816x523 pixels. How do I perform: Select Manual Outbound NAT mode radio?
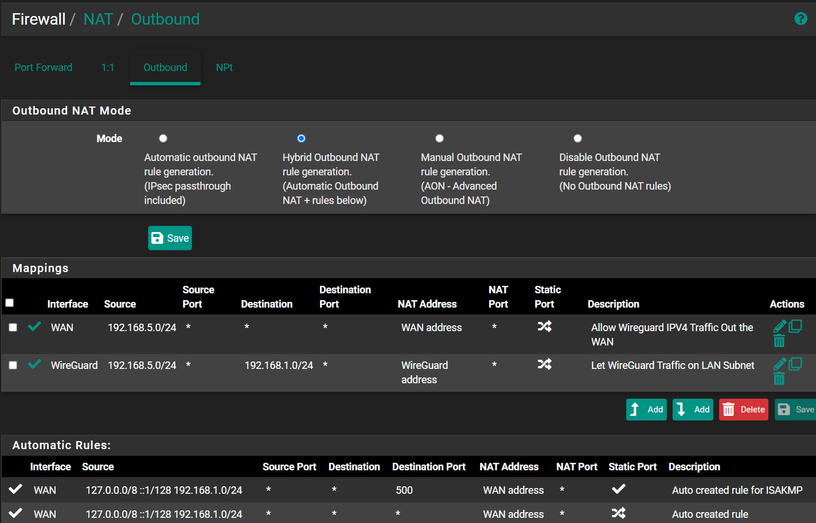439,138
